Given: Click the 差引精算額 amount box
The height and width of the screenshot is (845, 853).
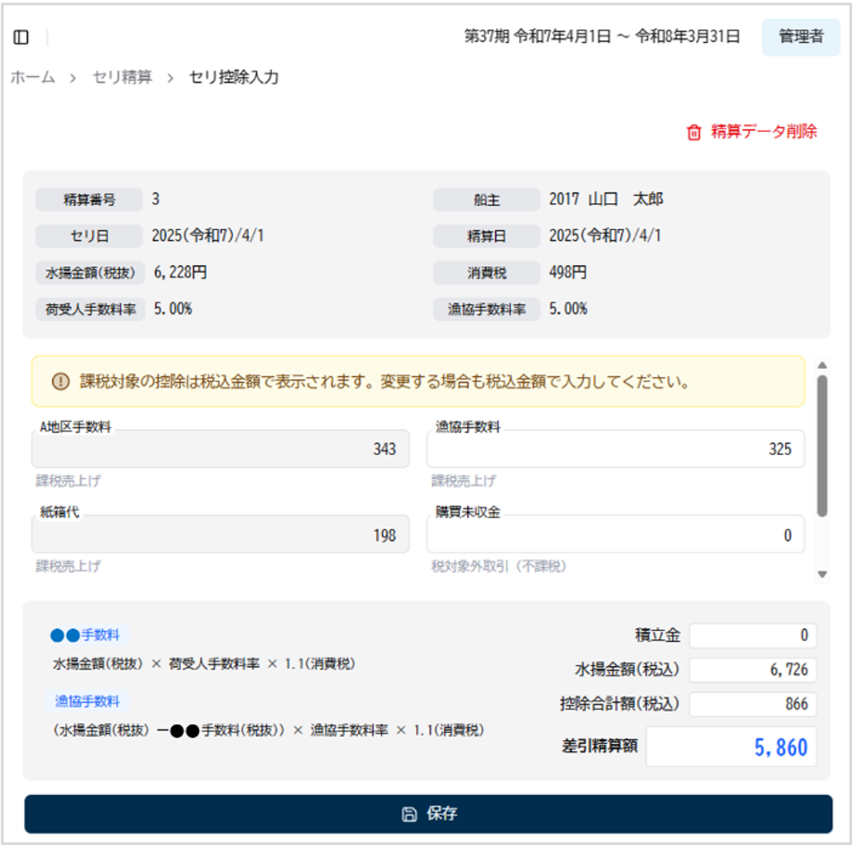Looking at the screenshot, I should tap(731, 747).
